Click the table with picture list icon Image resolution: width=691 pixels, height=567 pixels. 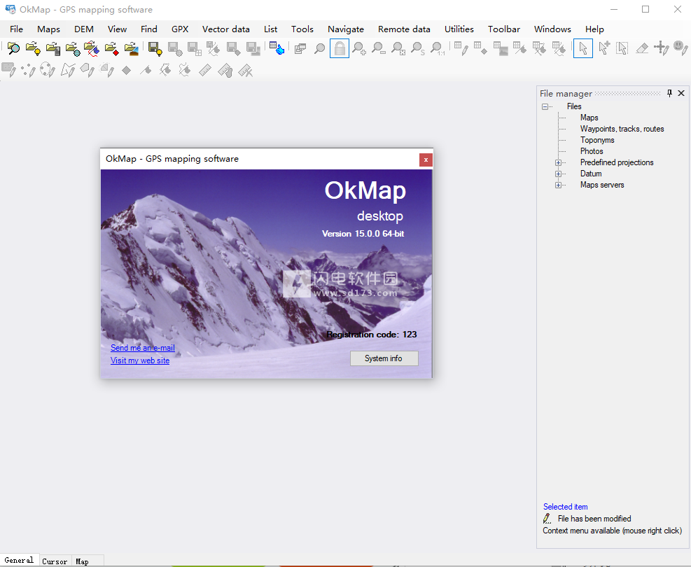coord(500,48)
